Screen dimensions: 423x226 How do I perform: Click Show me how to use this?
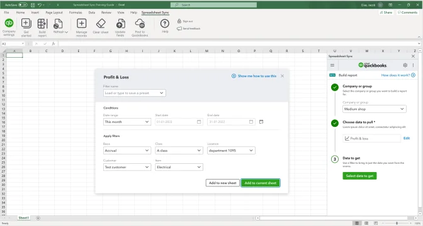(x=254, y=76)
